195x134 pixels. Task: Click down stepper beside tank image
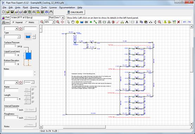(x=34, y=38)
